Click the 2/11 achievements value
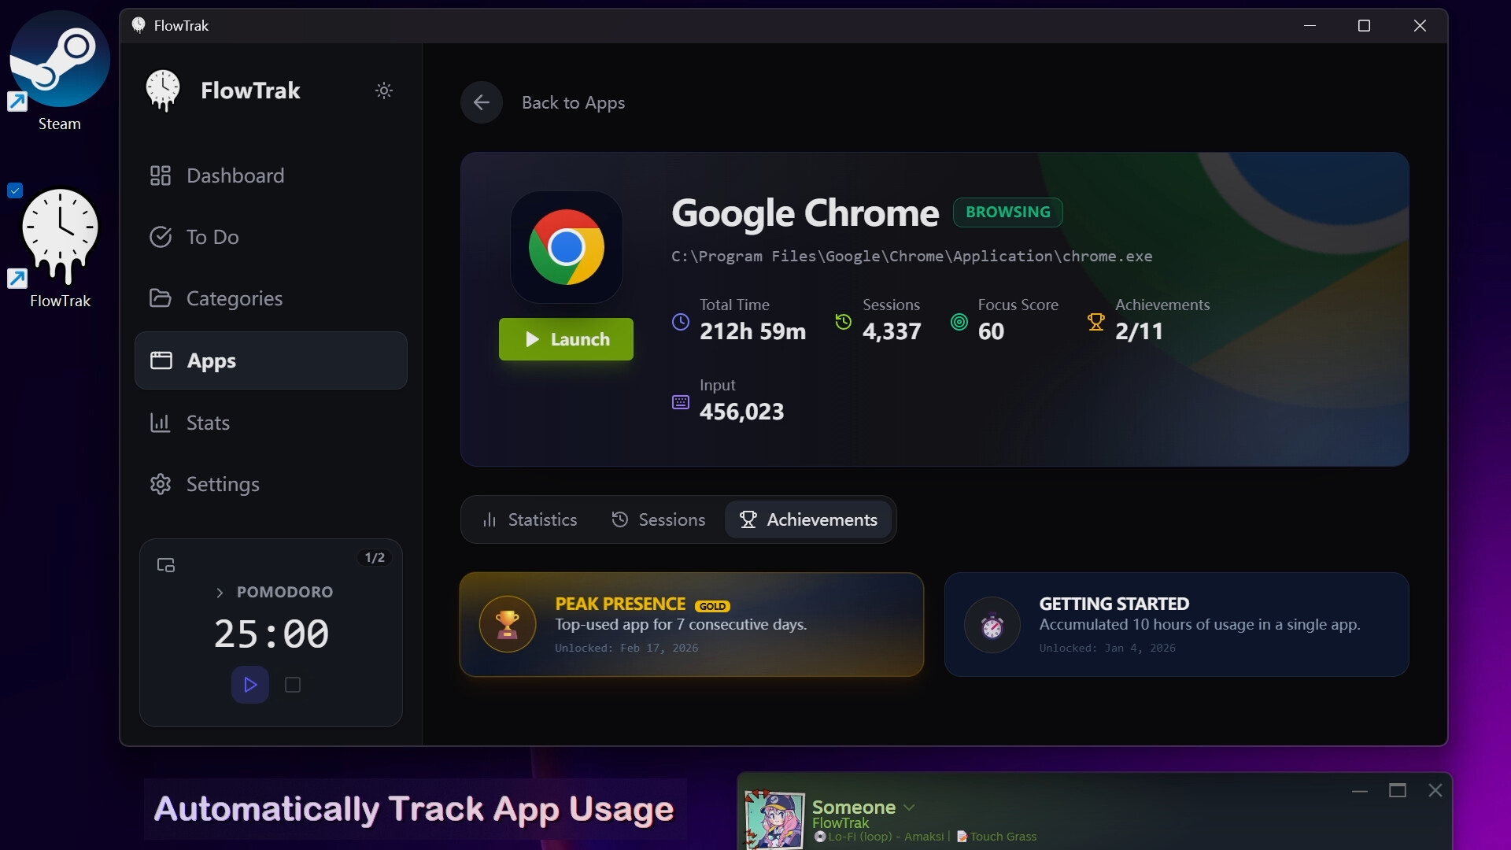This screenshot has height=850, width=1511. click(1139, 331)
